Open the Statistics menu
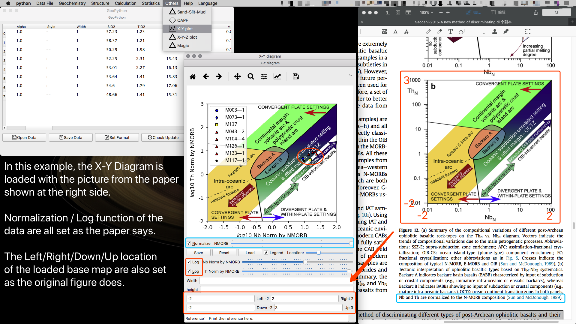Image resolution: width=576 pixels, height=324 pixels. pos(151,3)
